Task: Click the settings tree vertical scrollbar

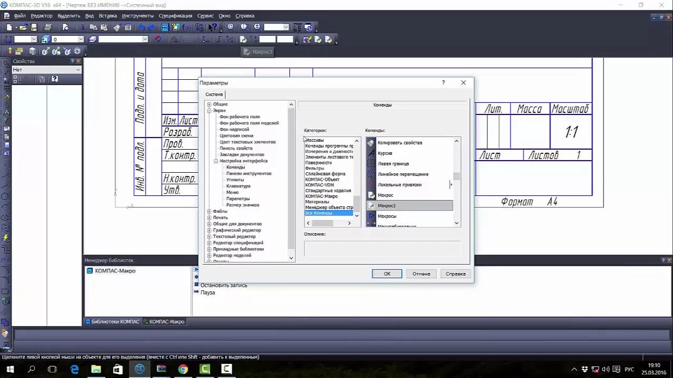Action: 291,181
